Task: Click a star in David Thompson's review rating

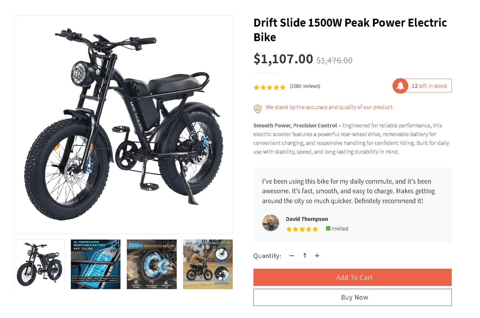Action: tap(302, 229)
